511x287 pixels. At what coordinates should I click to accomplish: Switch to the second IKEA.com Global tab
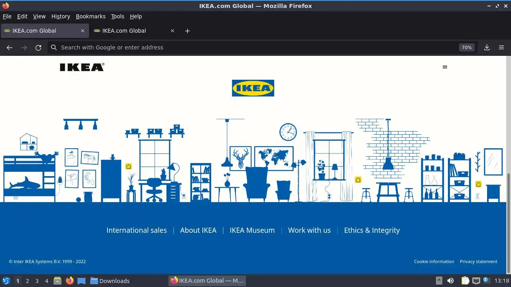coord(134,31)
